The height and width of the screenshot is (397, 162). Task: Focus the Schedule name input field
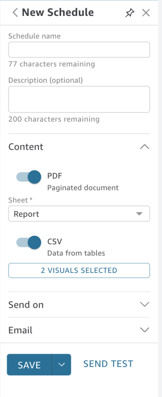pyautogui.click(x=79, y=50)
